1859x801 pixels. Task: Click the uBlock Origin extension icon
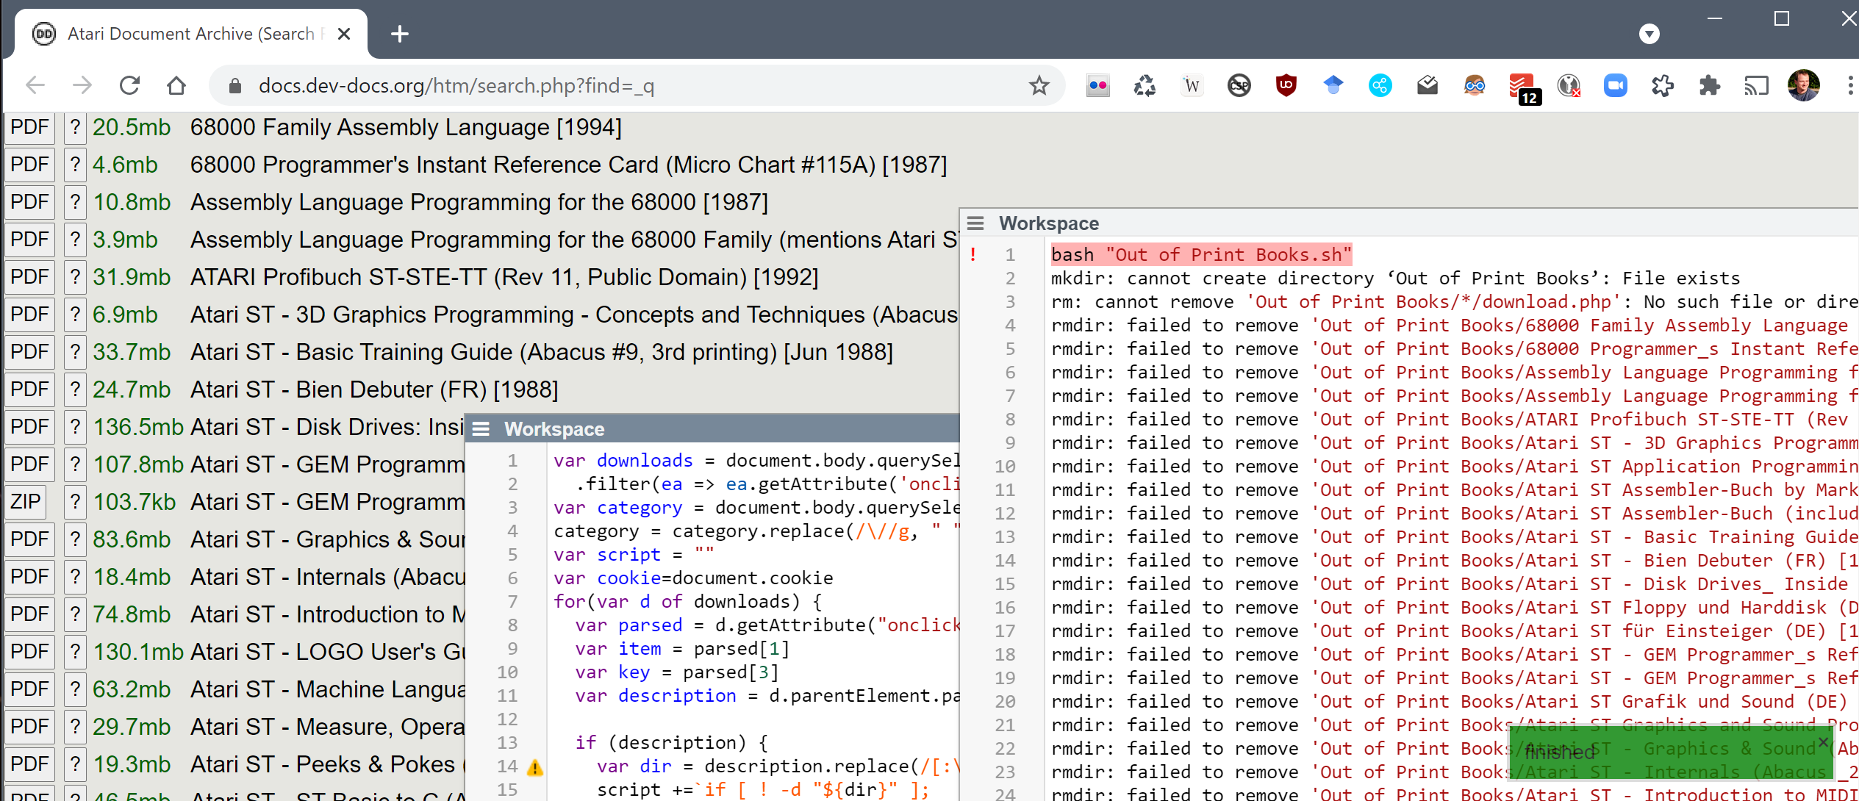pos(1286,86)
